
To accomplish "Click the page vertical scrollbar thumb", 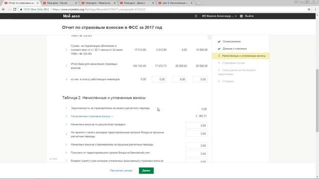I will pyautogui.click(x=317, y=100).
